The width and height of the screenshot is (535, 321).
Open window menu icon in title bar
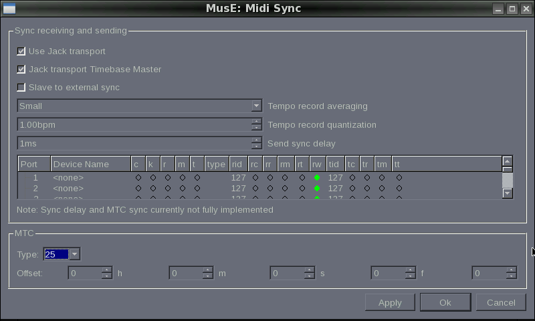tap(9, 9)
